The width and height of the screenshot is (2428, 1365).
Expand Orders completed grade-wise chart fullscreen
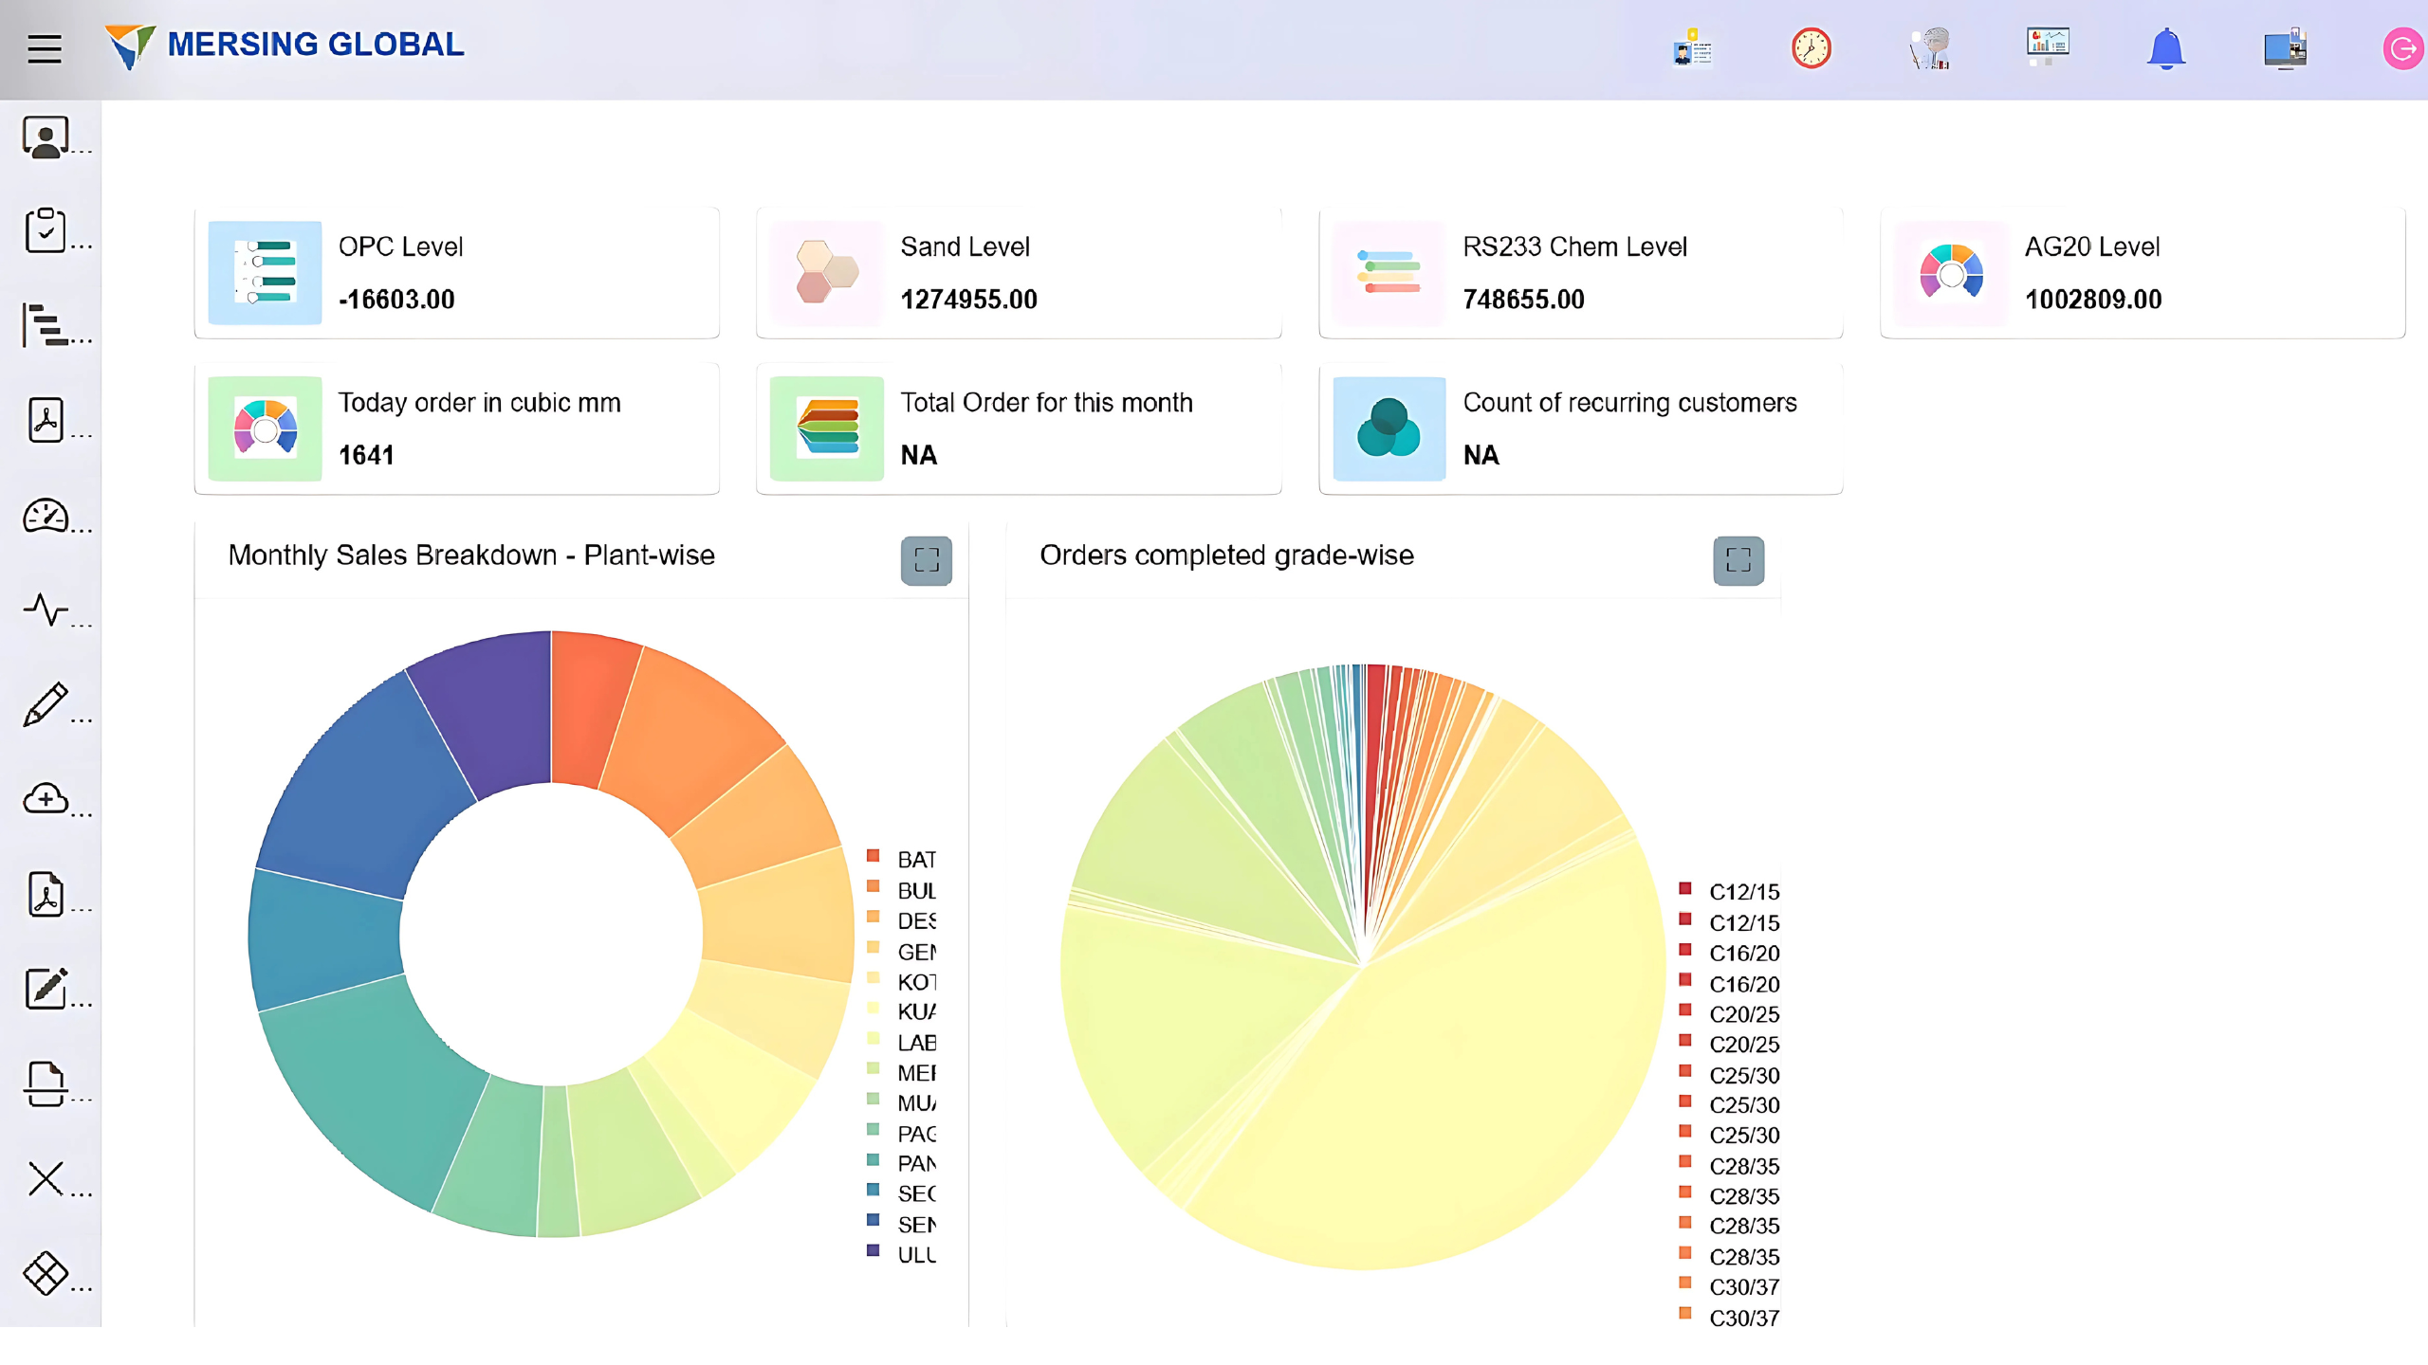[1738, 560]
